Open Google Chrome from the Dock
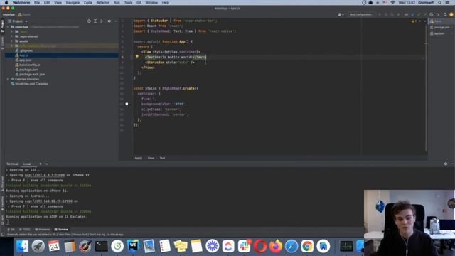455x256 pixels. [307, 247]
